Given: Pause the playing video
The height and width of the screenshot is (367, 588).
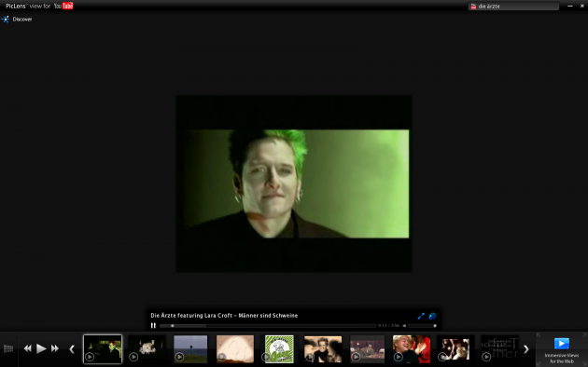Looking at the screenshot, I should pyautogui.click(x=153, y=325).
